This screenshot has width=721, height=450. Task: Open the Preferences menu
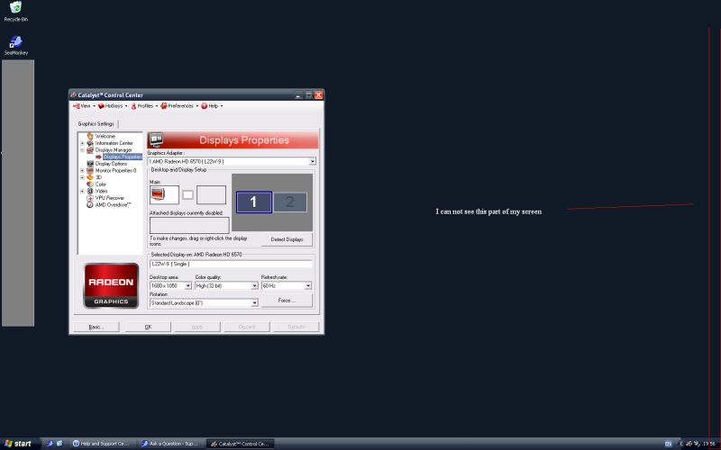click(179, 106)
